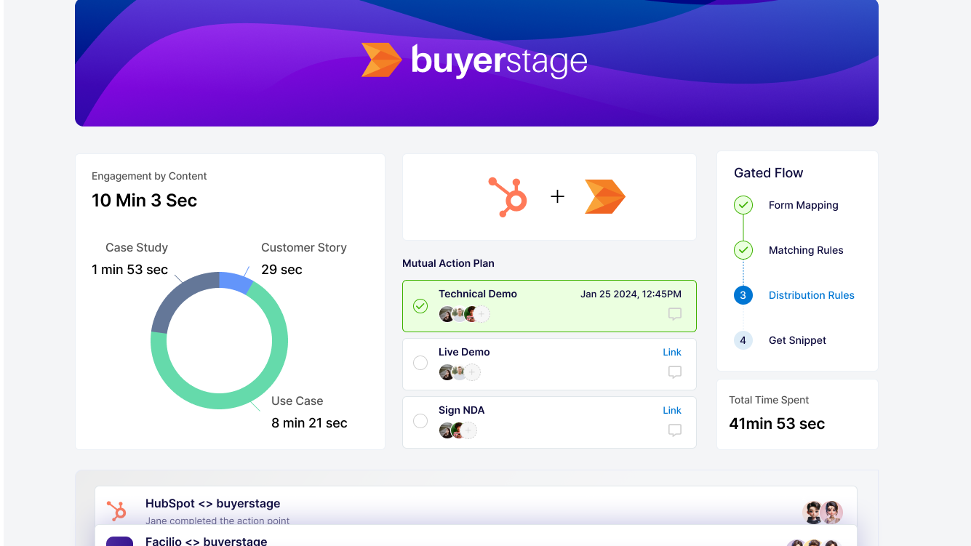Open the Link for the Sign NDA task
This screenshot has height=546, width=971.
click(671, 410)
